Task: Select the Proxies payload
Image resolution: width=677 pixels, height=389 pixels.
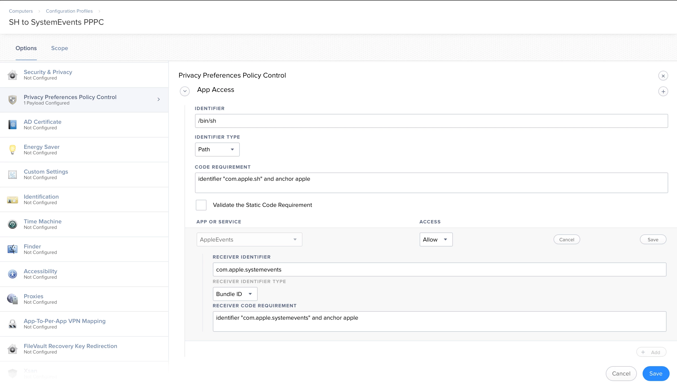Action: (84, 299)
